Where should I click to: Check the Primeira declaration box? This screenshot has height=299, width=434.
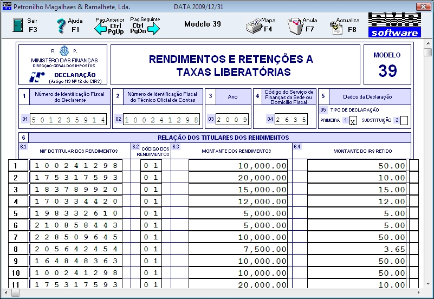(353, 121)
